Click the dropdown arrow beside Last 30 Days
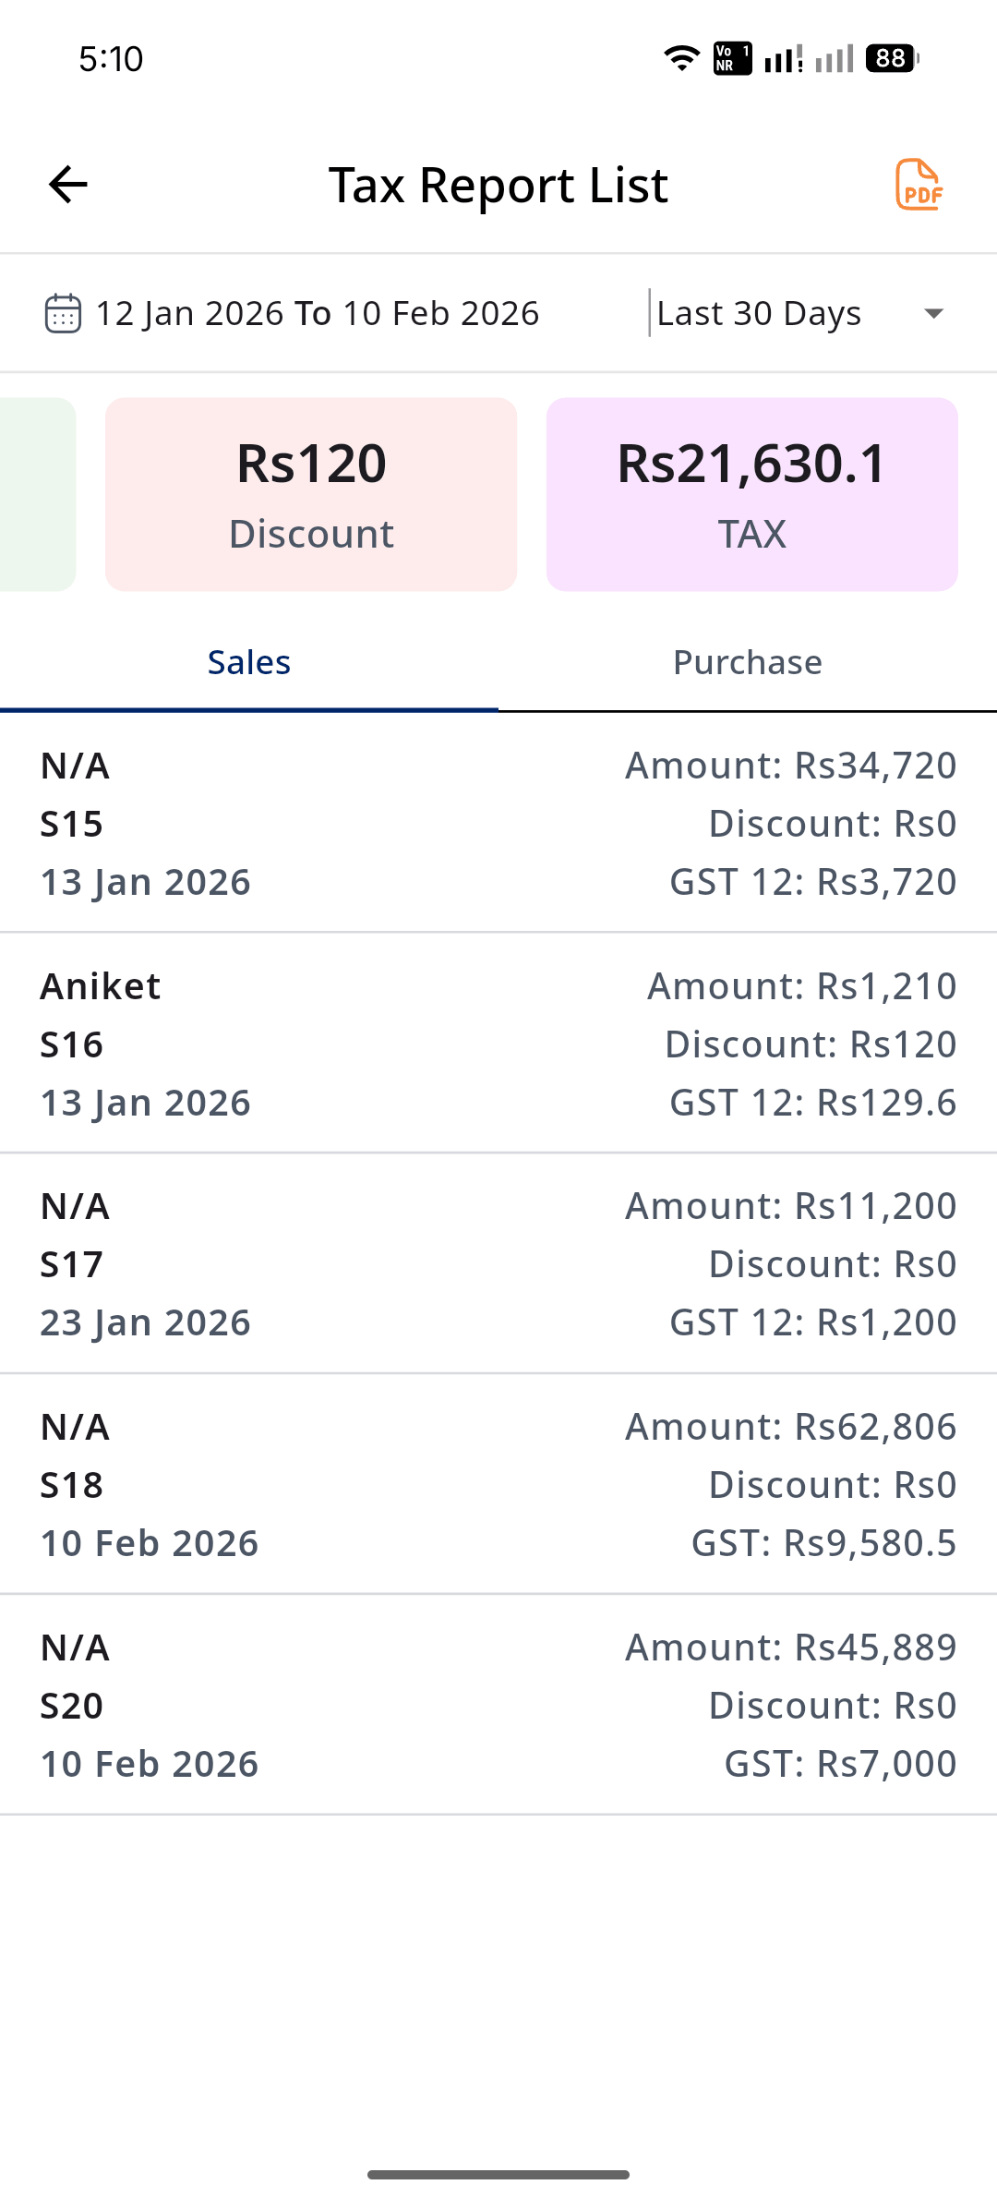The width and height of the screenshot is (997, 2209). (x=933, y=314)
